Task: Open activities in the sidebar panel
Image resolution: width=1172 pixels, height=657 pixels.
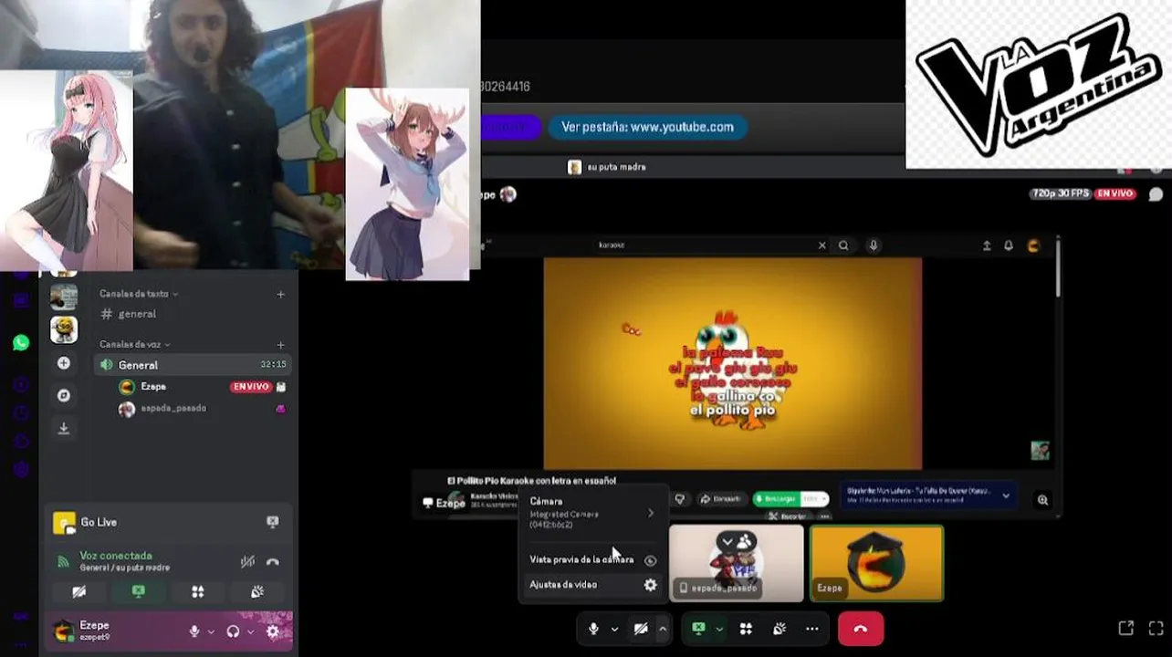Action: [198, 591]
